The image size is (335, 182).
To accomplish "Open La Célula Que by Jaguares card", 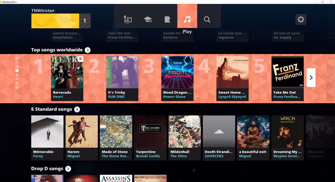I will tap(232, 35).
